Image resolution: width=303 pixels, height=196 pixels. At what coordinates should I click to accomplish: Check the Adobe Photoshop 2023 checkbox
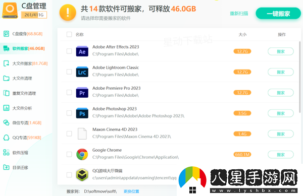(69, 113)
